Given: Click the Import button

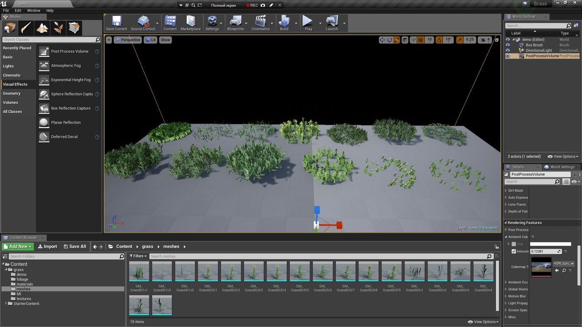Looking at the screenshot, I should [47, 247].
